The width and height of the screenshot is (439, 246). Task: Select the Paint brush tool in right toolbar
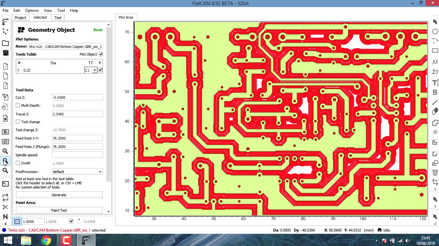point(435,102)
